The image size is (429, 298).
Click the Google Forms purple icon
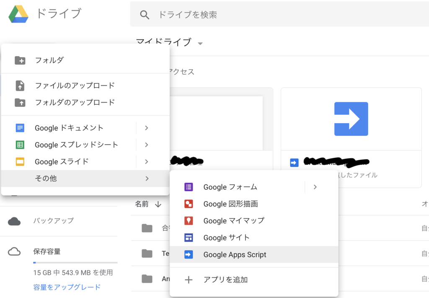(189, 187)
